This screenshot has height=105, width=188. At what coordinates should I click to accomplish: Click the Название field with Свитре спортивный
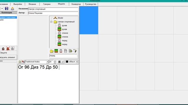53,9
